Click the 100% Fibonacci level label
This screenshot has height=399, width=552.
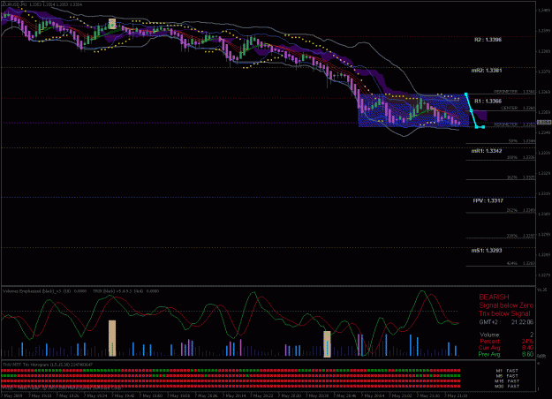point(512,158)
